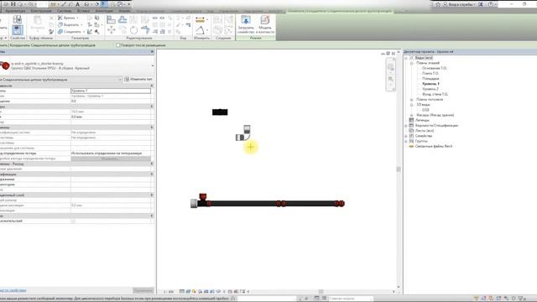
Task: Open the steering wheel navigation control
Action: click(390, 67)
